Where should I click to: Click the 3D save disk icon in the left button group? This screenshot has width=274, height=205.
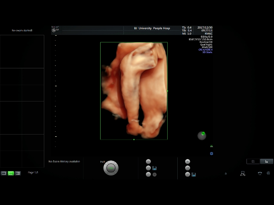pyautogui.click(x=154, y=168)
